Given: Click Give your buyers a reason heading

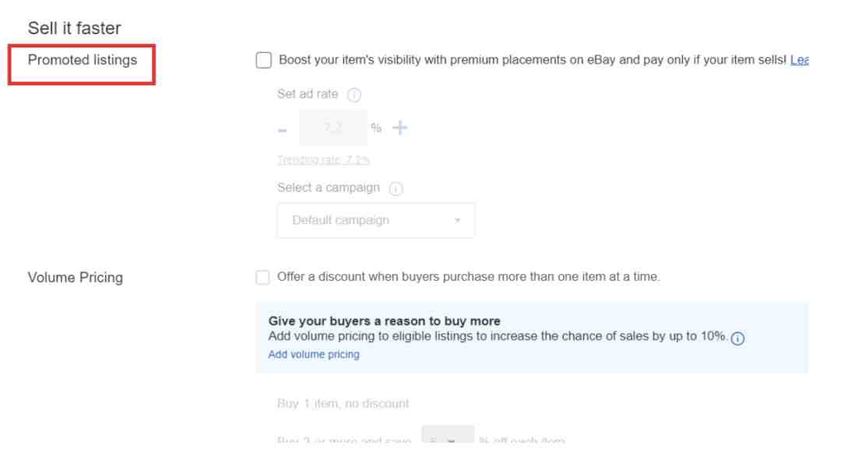Looking at the screenshot, I should click(x=384, y=321).
